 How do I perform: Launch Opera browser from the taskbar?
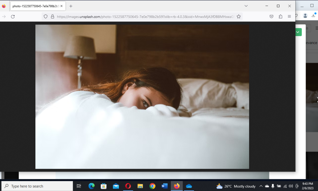click(128, 186)
